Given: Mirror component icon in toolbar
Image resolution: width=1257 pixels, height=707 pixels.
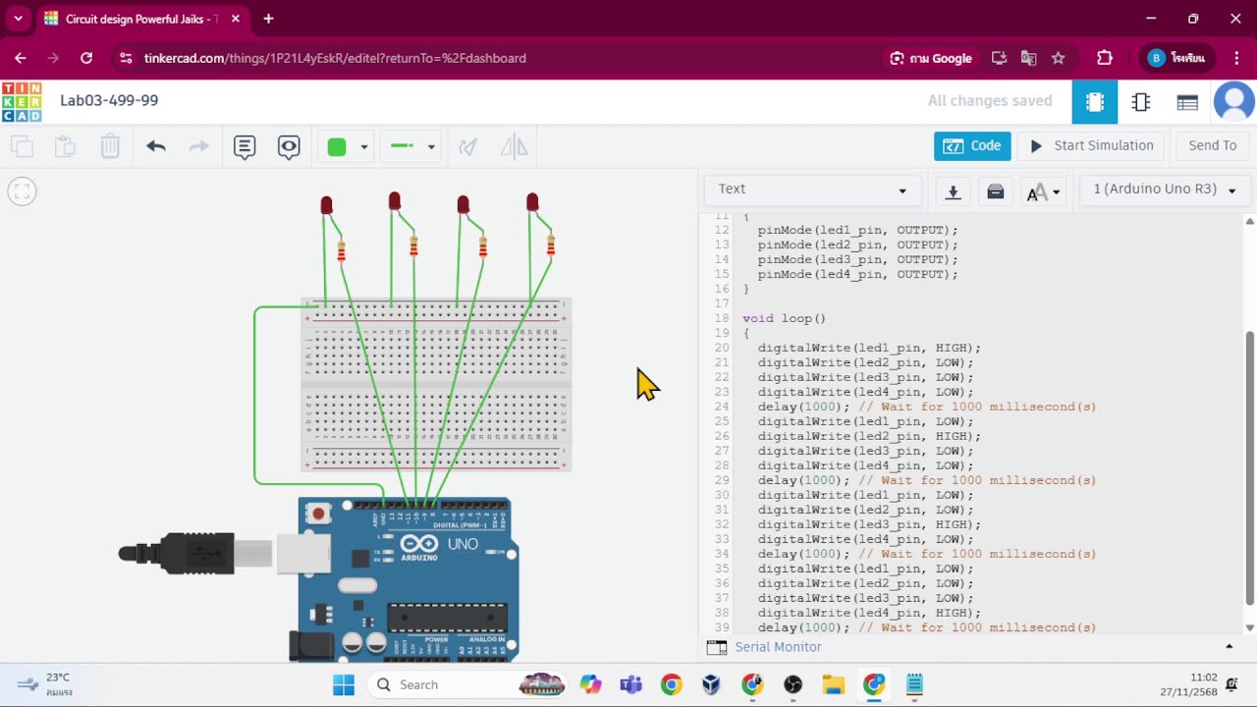Looking at the screenshot, I should pyautogui.click(x=514, y=147).
